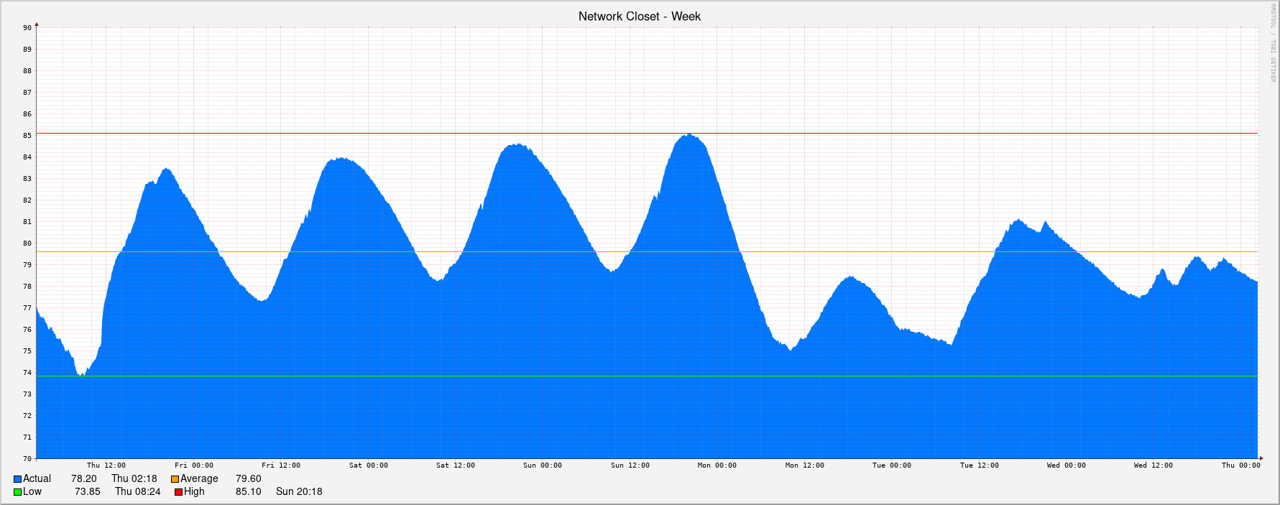Select the "Sun 20:18" high timestamp in legend
This screenshot has height=505, width=1280.
pos(299,492)
